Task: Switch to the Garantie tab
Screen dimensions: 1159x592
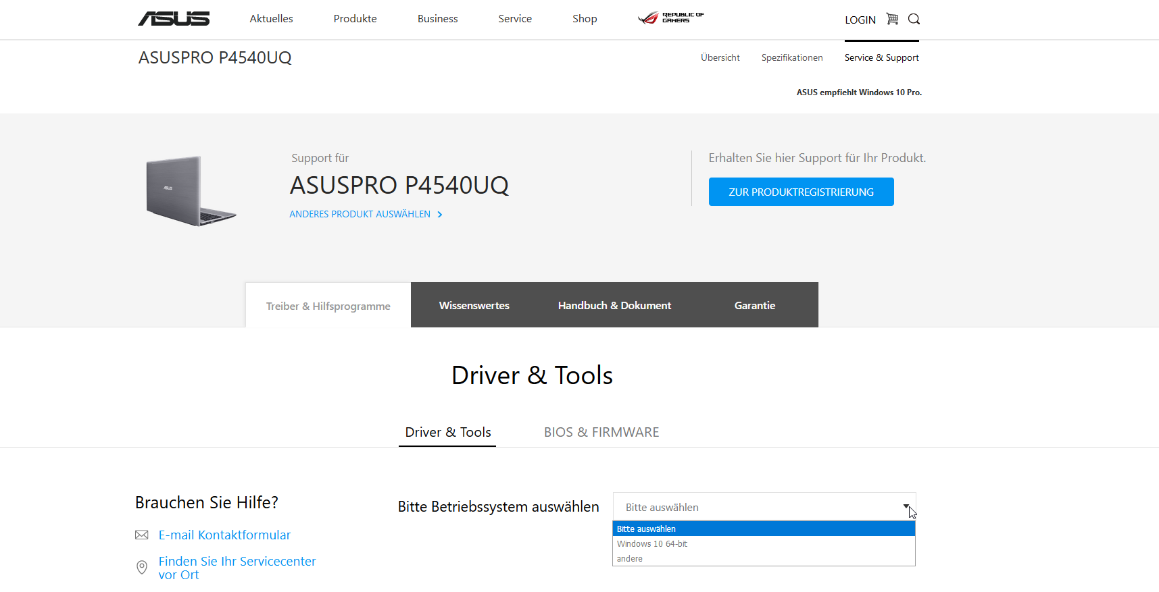Action: tap(755, 305)
